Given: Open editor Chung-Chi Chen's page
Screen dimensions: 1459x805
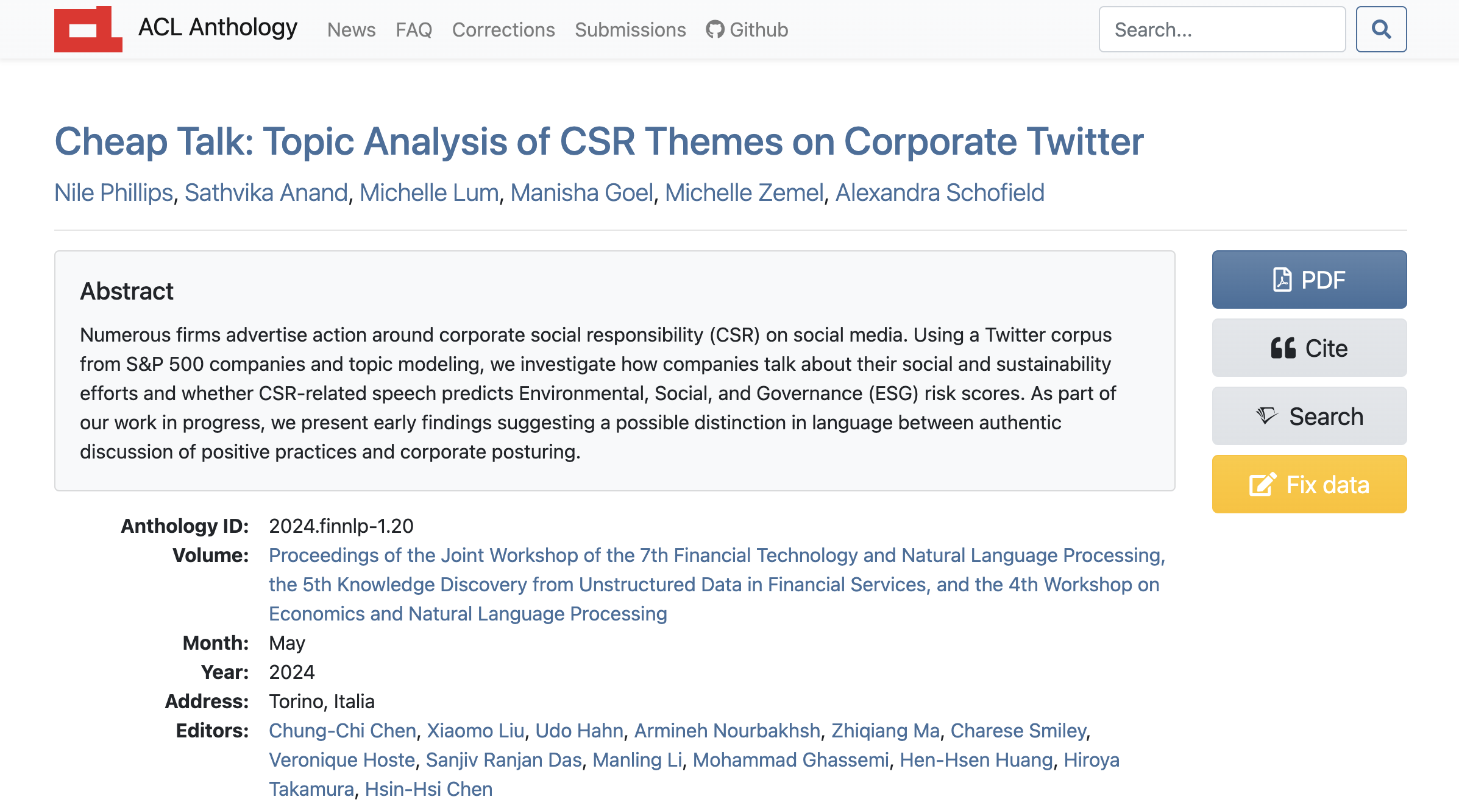Looking at the screenshot, I should (x=342, y=730).
